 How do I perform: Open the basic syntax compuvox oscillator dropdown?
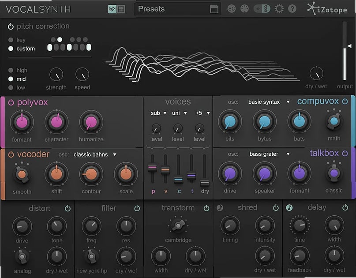pos(265,101)
